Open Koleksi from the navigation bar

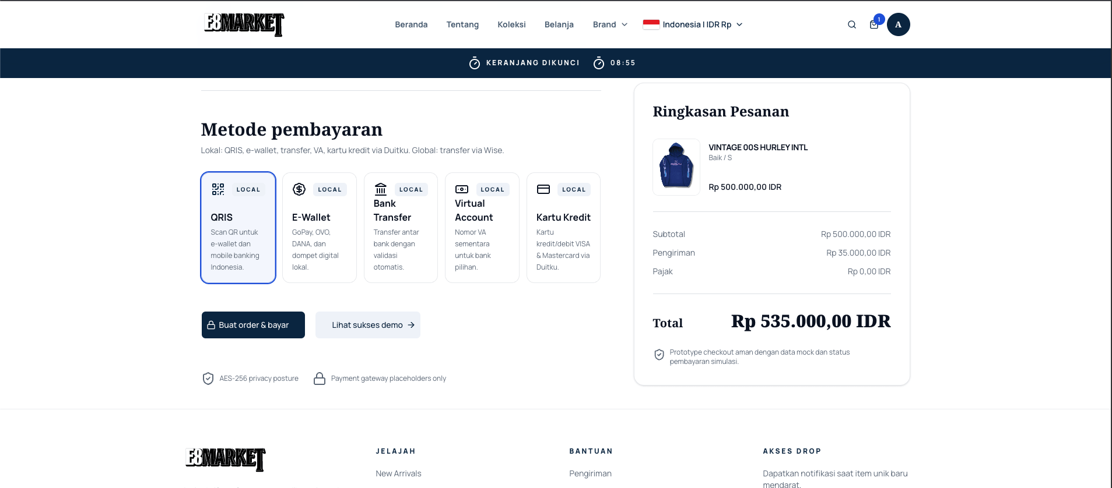coord(511,24)
